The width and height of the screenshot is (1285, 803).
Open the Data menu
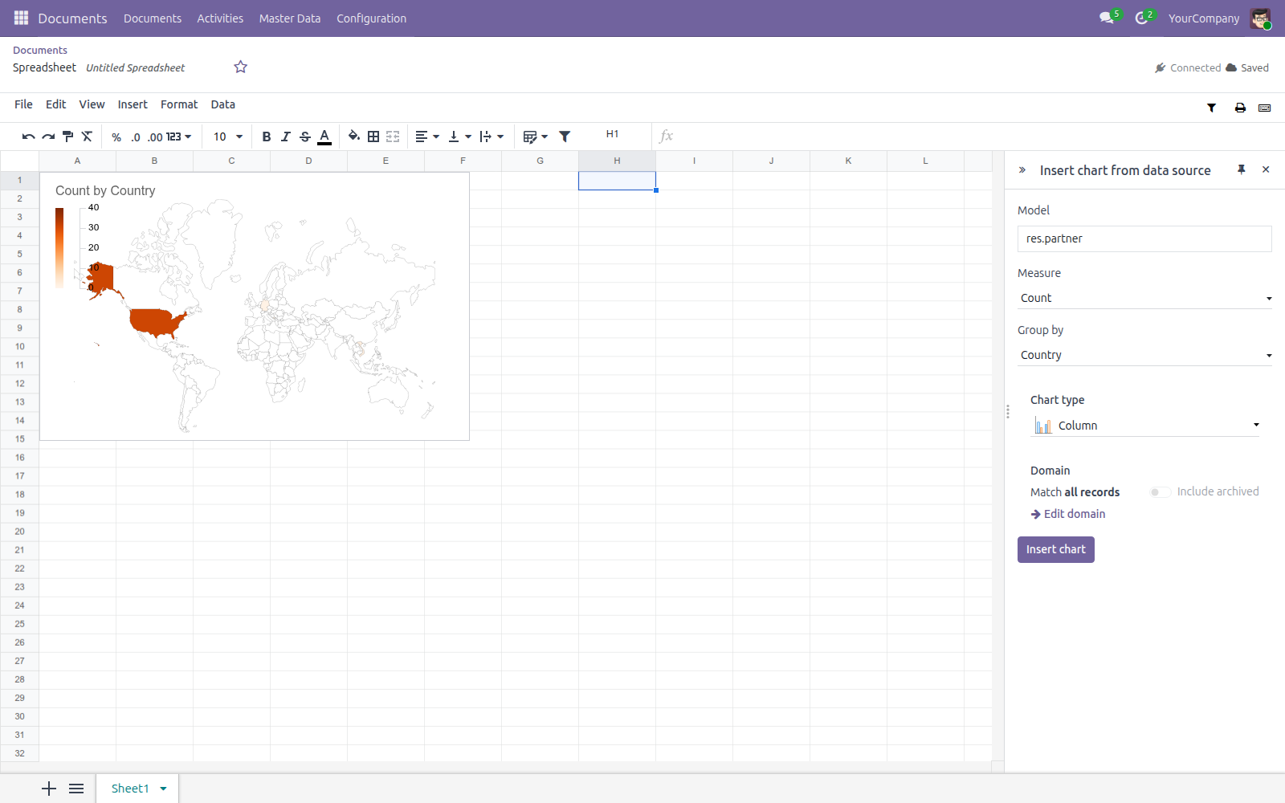222,104
